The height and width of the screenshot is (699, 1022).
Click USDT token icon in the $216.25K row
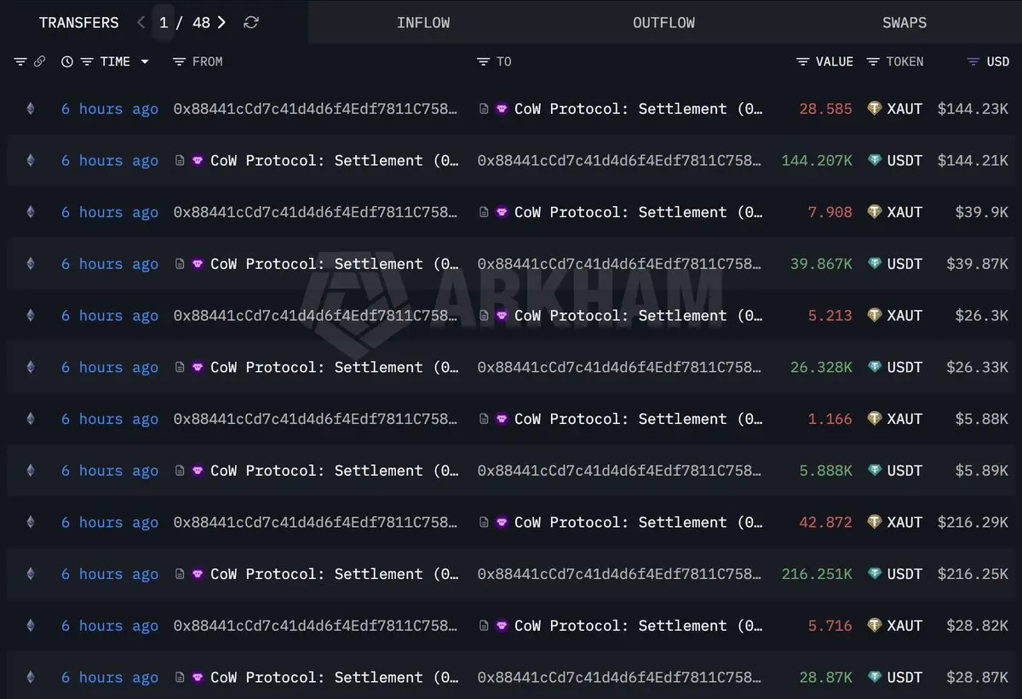coord(874,574)
